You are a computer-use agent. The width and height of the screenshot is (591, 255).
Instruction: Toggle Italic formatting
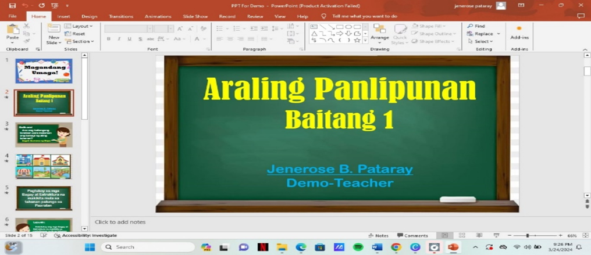(119, 39)
